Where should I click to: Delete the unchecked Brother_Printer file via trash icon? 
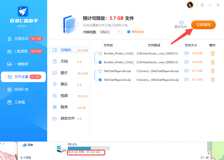[x=213, y=53]
